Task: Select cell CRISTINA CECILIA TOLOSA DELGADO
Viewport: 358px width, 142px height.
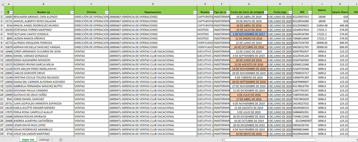Action: point(44,78)
